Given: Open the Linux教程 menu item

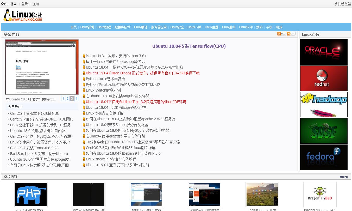Looking at the screenshot, I should pyautogui.click(x=104, y=27).
